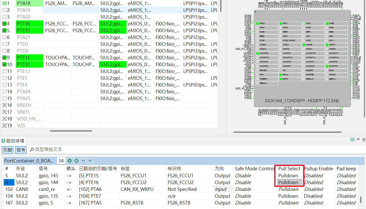Click the routing details tab icon
366x209 pixels.
[3, 141]
